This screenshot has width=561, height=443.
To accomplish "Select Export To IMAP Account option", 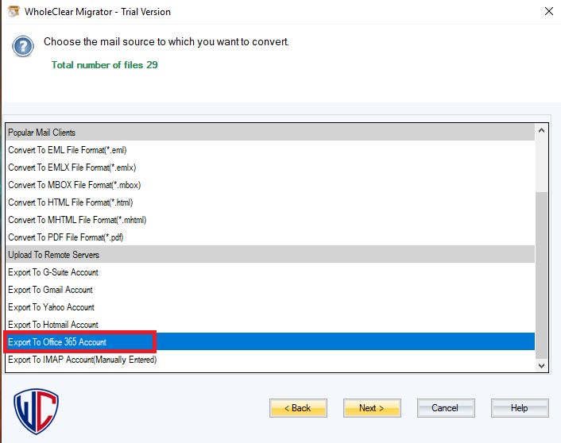I will click(x=82, y=360).
